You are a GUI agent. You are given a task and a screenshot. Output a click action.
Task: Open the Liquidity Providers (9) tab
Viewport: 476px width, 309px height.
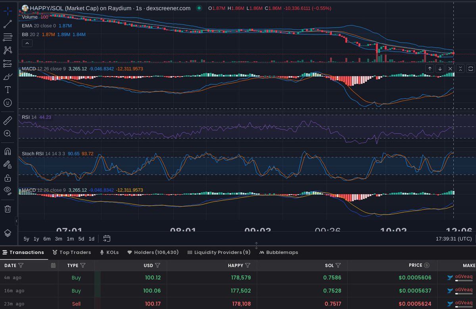coord(219,252)
